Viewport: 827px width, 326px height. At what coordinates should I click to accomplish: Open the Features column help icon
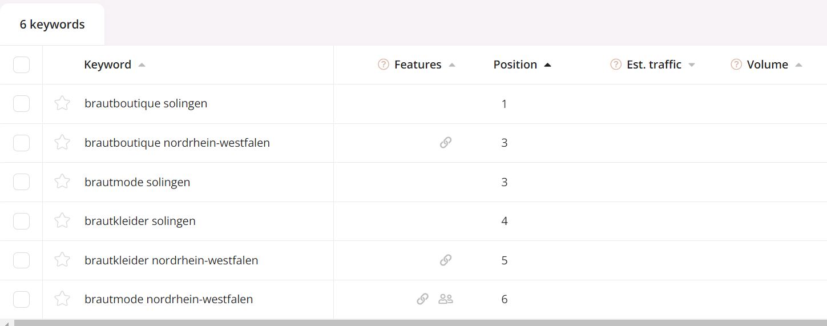click(x=384, y=65)
